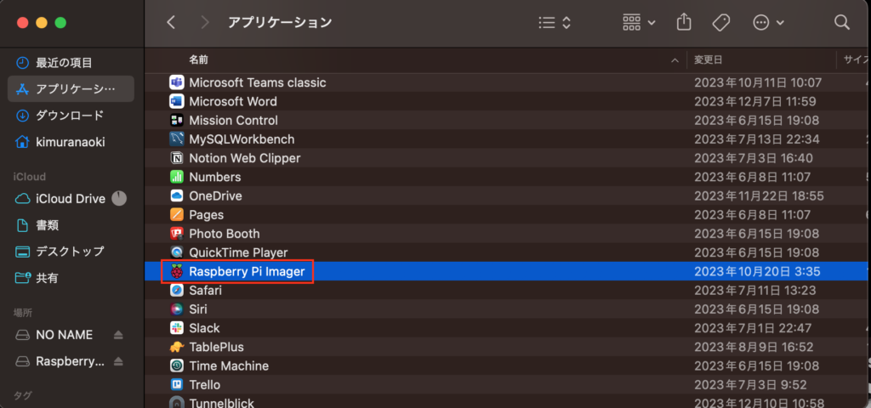Go back with the left chevron
This screenshot has width=871, height=408.
coord(171,22)
